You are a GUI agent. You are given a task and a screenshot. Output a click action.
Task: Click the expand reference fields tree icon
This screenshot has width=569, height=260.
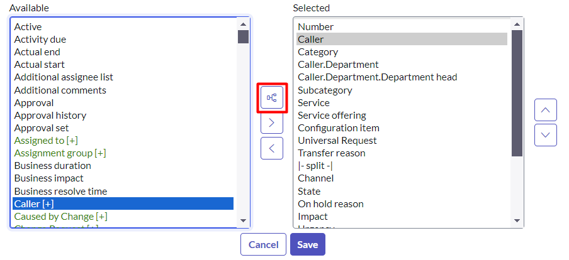[272, 97]
